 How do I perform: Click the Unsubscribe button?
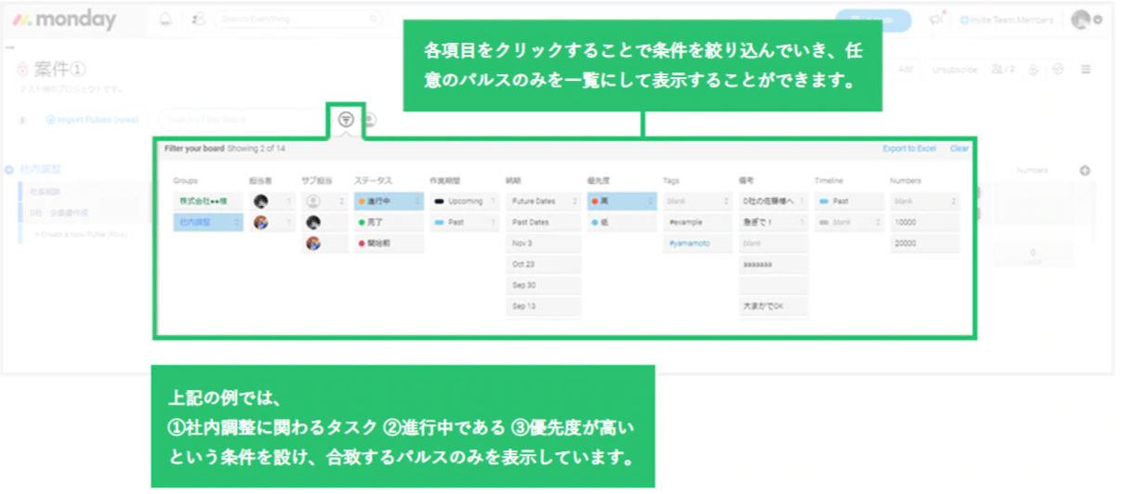tap(955, 70)
